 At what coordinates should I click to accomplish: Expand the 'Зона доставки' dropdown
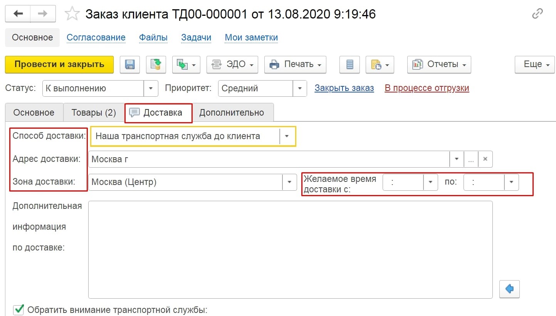pos(289,182)
